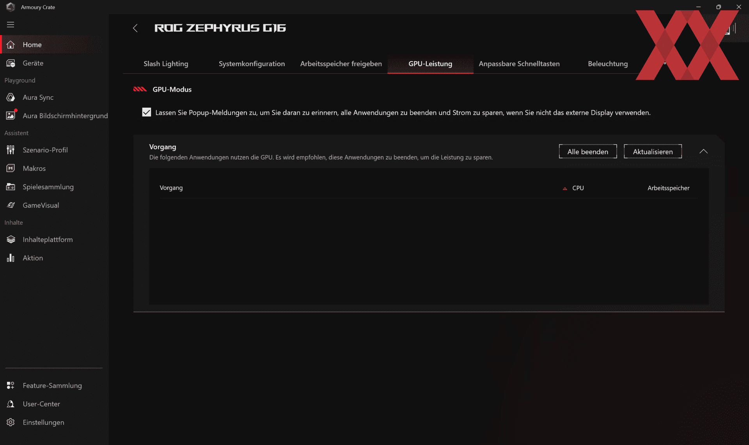Open the GameVisual icon
This screenshot has width=749, height=445.
tap(11, 205)
